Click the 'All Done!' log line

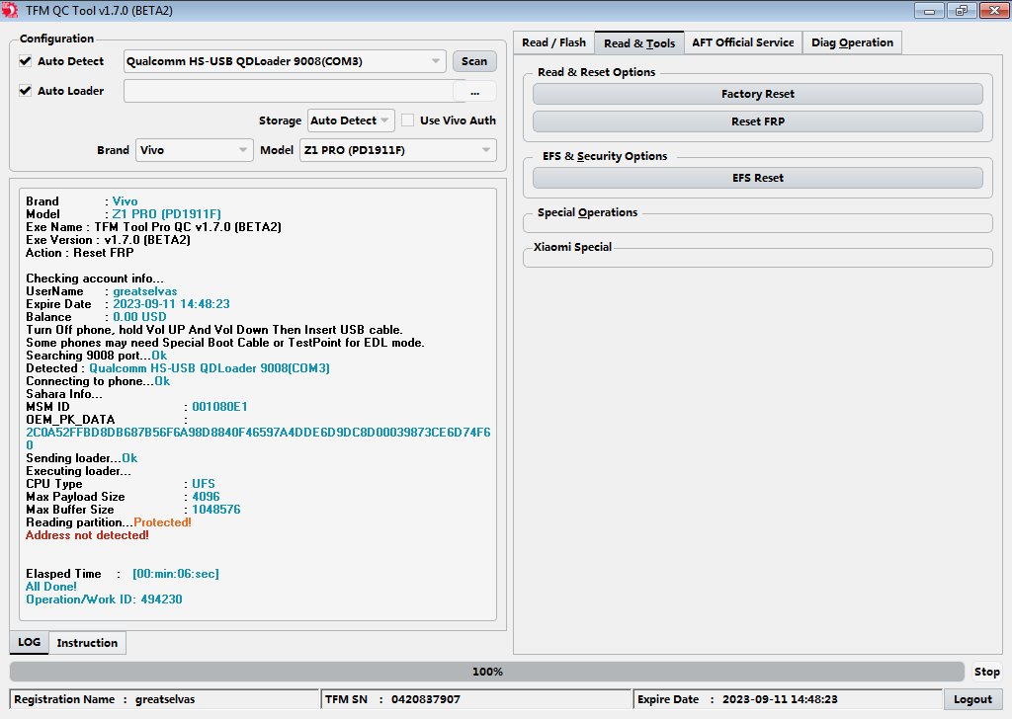[x=51, y=587]
